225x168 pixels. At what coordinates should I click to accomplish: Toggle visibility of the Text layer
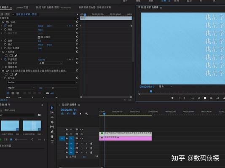tap(3, 71)
